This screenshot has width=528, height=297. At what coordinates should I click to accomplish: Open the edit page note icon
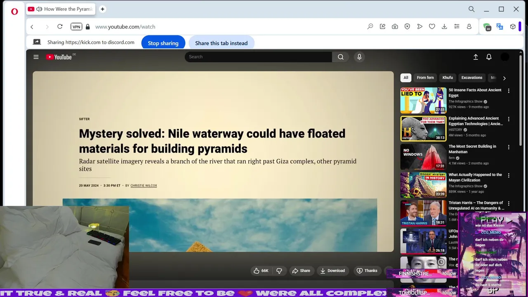[382, 26]
